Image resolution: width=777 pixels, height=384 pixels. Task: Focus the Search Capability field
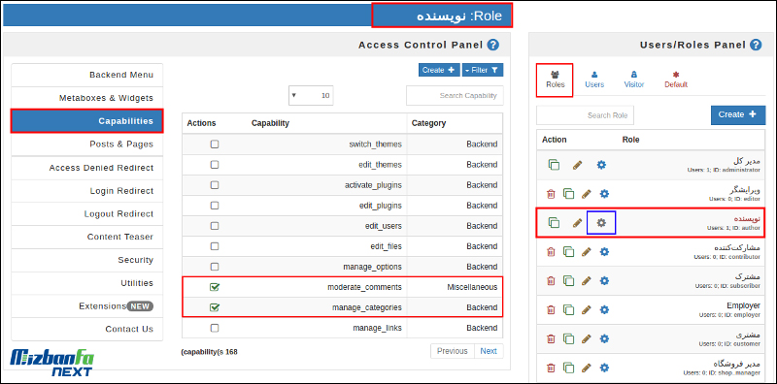coord(455,95)
